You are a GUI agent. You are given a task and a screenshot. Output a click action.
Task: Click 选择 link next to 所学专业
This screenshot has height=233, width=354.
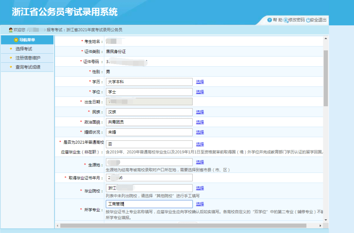(x=200, y=204)
